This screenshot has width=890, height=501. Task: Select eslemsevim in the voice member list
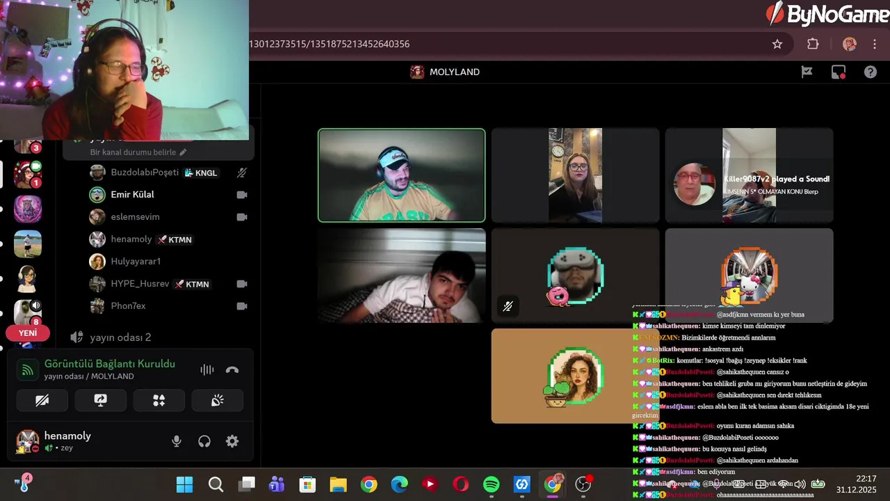(135, 216)
